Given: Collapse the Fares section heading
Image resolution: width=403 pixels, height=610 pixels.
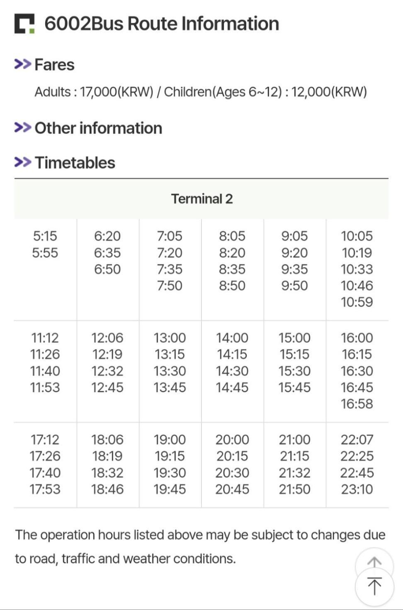Looking at the screenshot, I should pyautogui.click(x=54, y=65).
